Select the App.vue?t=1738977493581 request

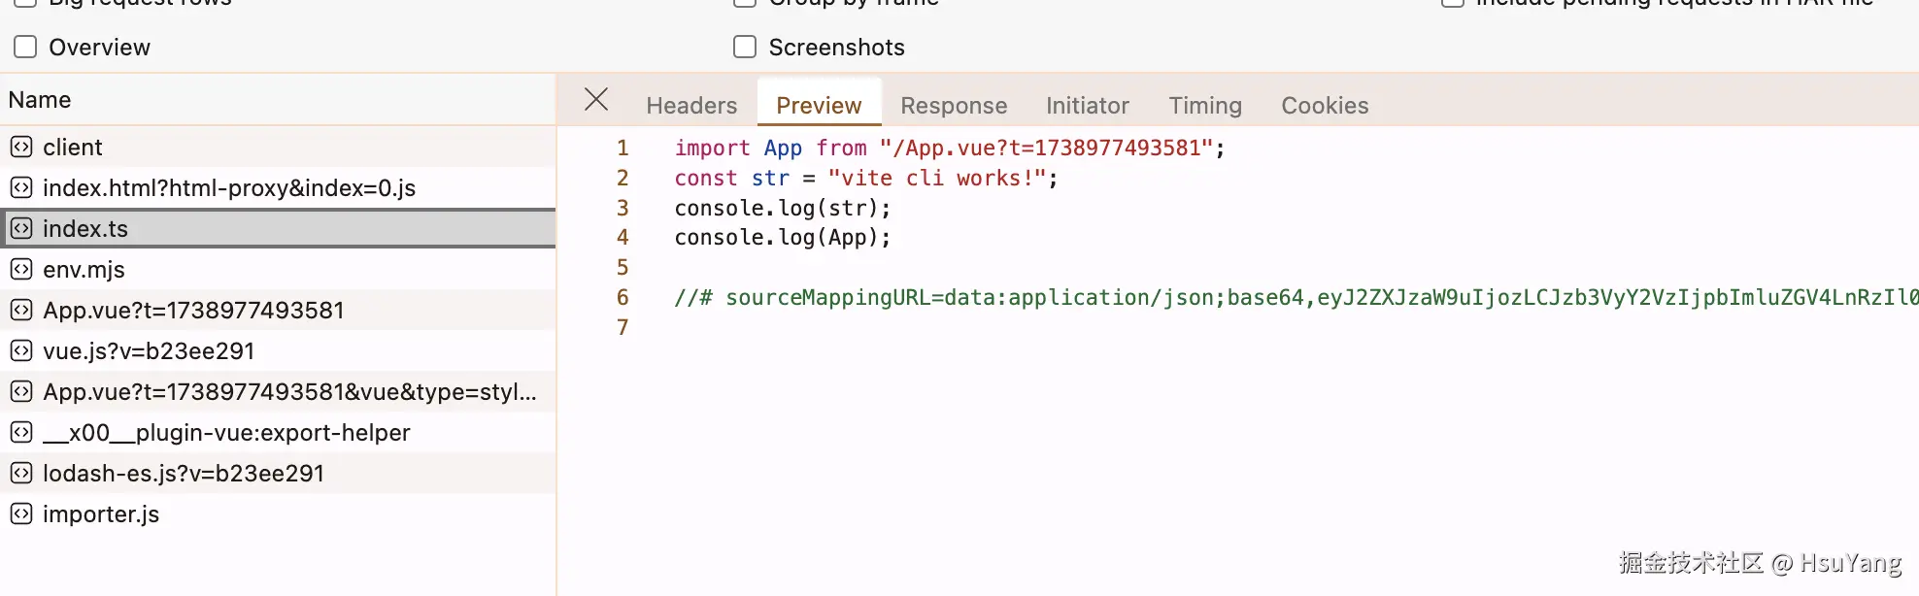tap(193, 310)
